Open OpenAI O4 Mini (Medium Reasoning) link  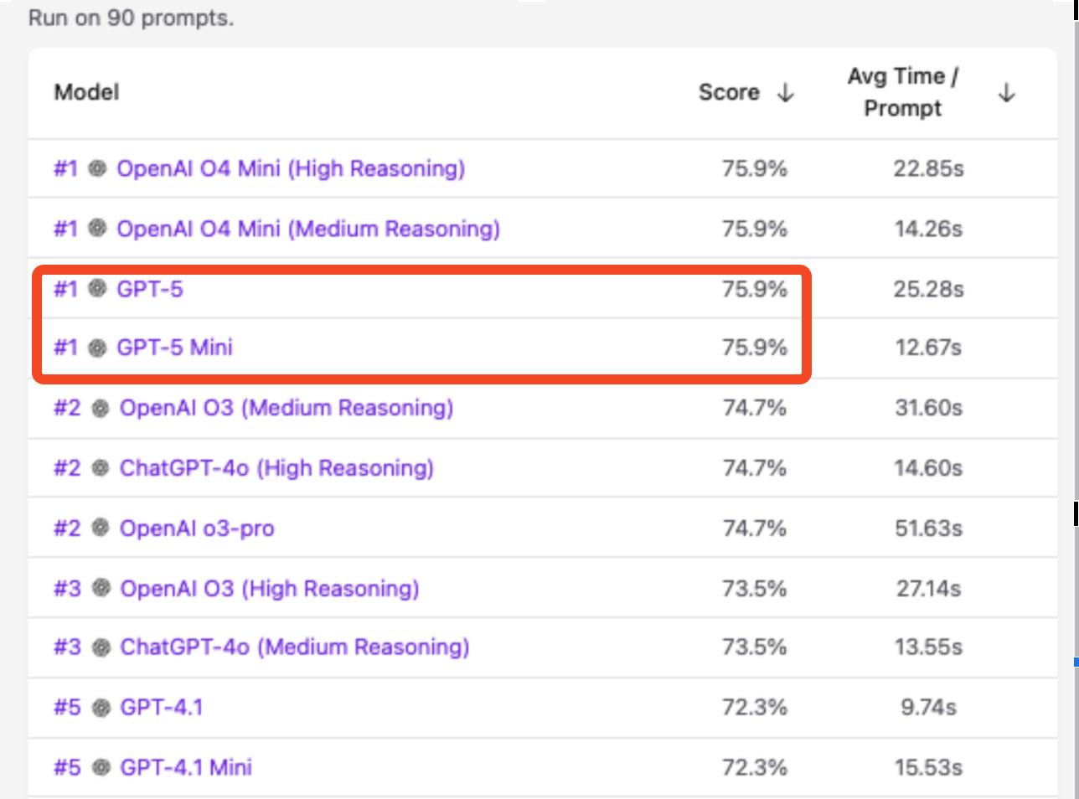(x=308, y=229)
